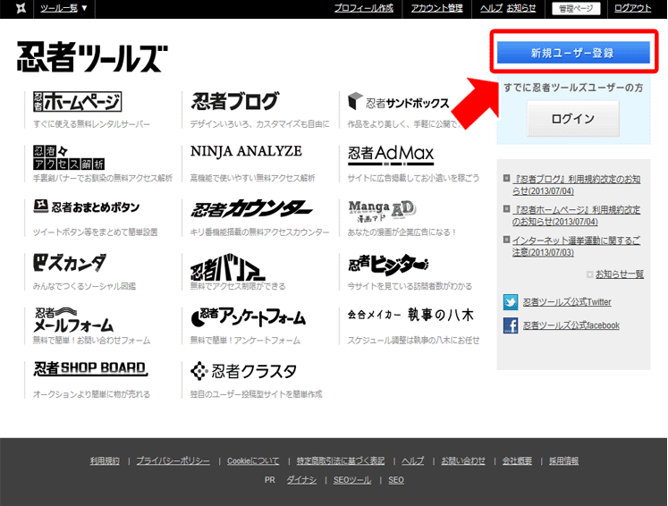The height and width of the screenshot is (506, 668).
Task: Open the NINJA ANALYZE logo
Action: [246, 151]
